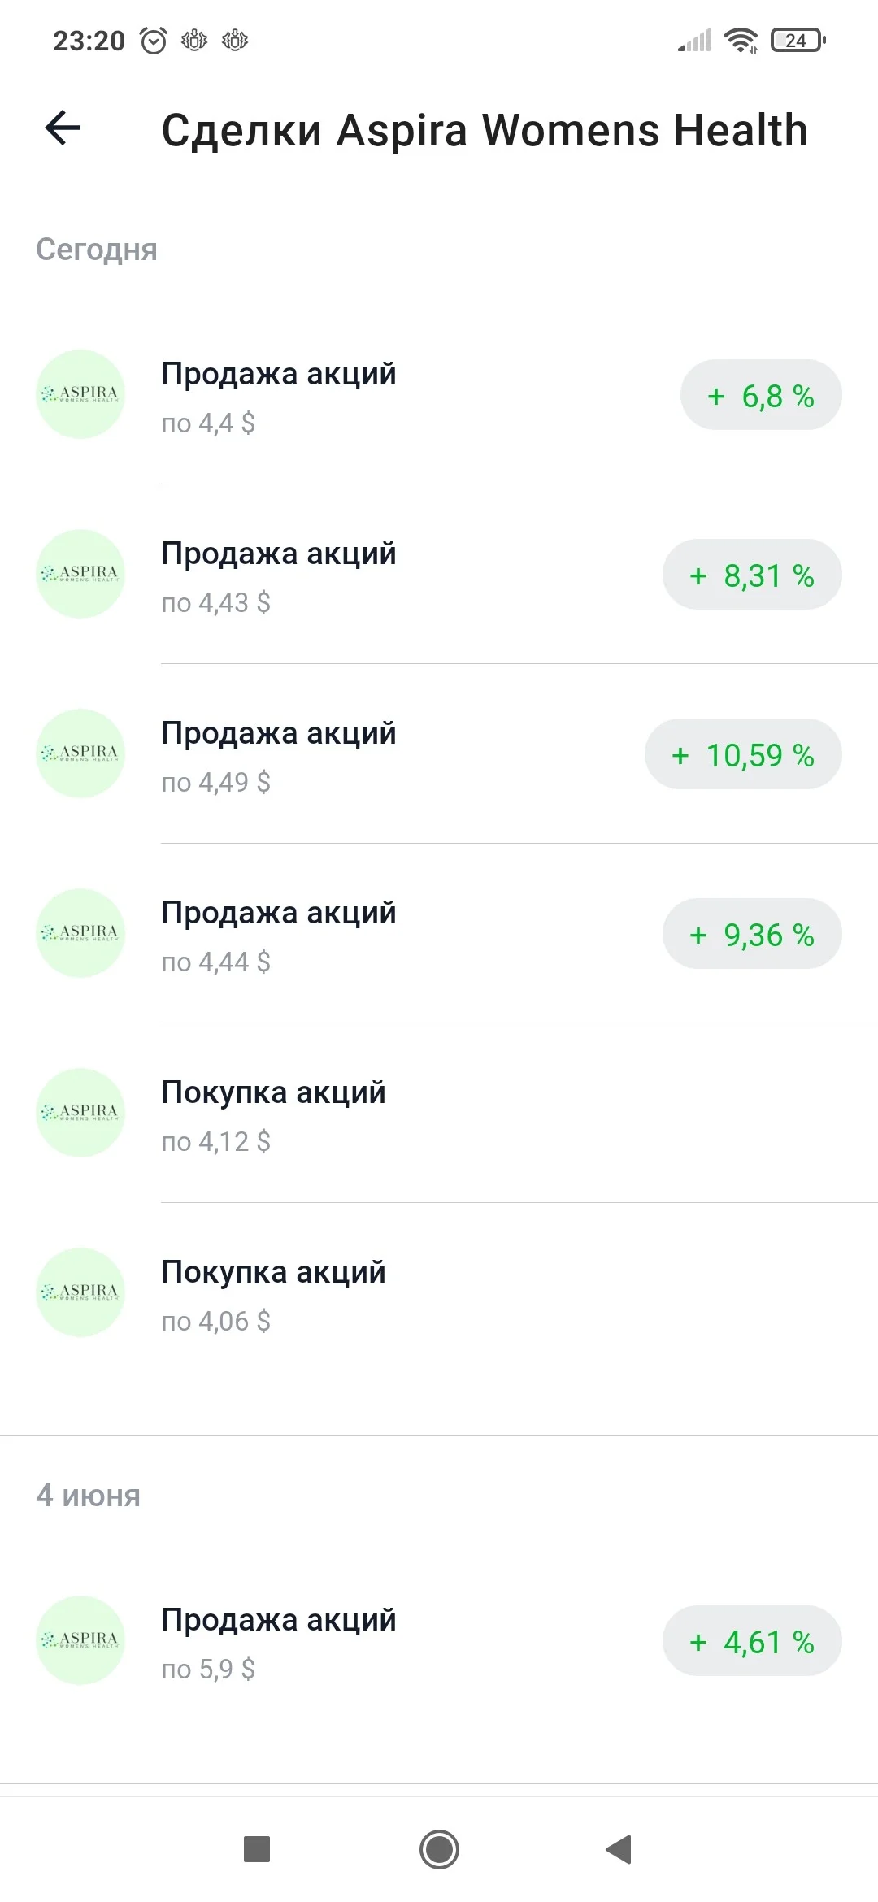The height and width of the screenshot is (1902, 878).
Task: Tap Aspira logo of the 4,49 $ sale
Action: click(80, 753)
